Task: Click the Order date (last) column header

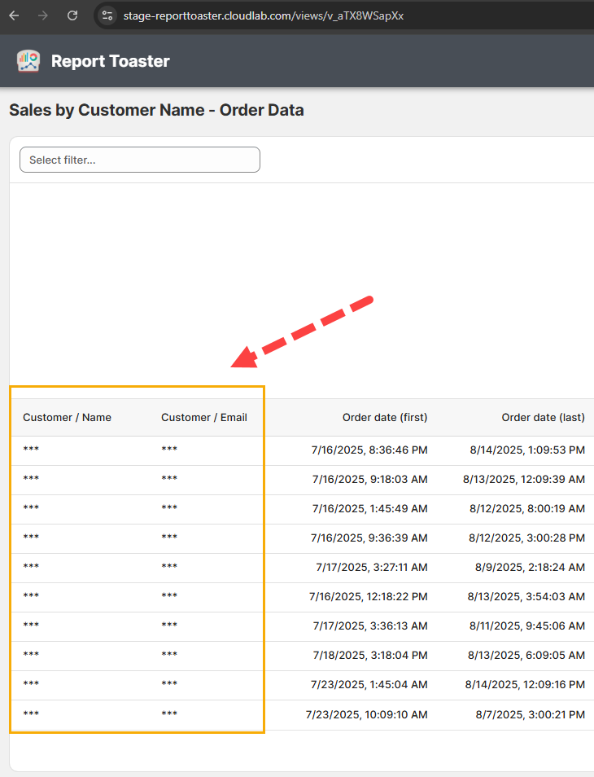Action: tap(543, 417)
